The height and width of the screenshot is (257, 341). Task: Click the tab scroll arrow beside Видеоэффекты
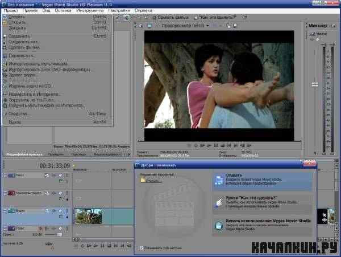pyautogui.click(x=128, y=154)
